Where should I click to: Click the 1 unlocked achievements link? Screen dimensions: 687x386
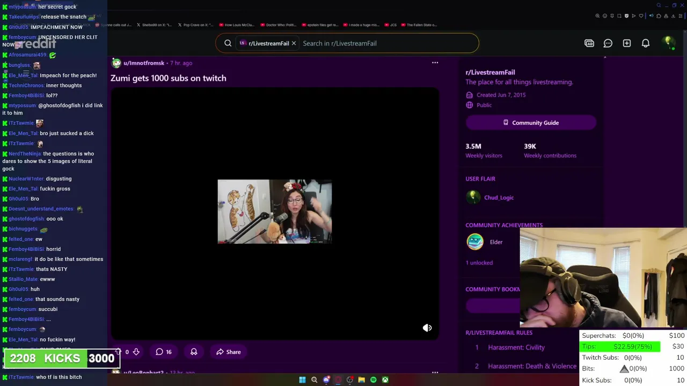point(479,263)
